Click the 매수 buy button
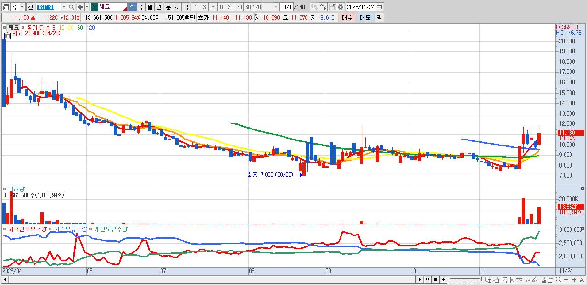Viewport: 587px width, 285px height. tap(347, 17)
